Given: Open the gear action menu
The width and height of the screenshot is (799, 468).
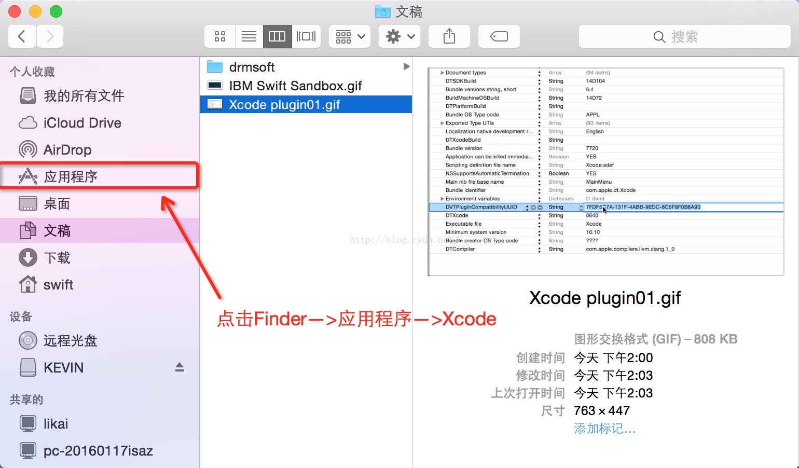Looking at the screenshot, I should (x=399, y=36).
